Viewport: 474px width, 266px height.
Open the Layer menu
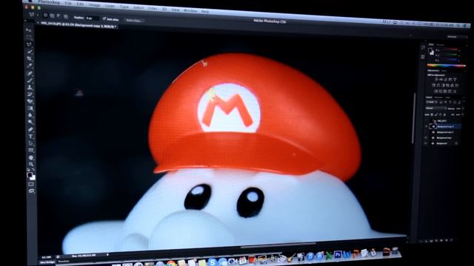tap(110, 6)
